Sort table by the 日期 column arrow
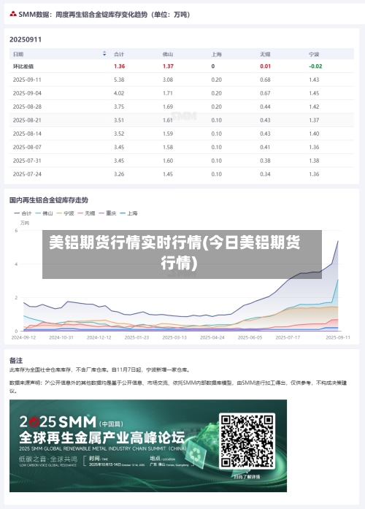365x509 pixels. click(104, 53)
